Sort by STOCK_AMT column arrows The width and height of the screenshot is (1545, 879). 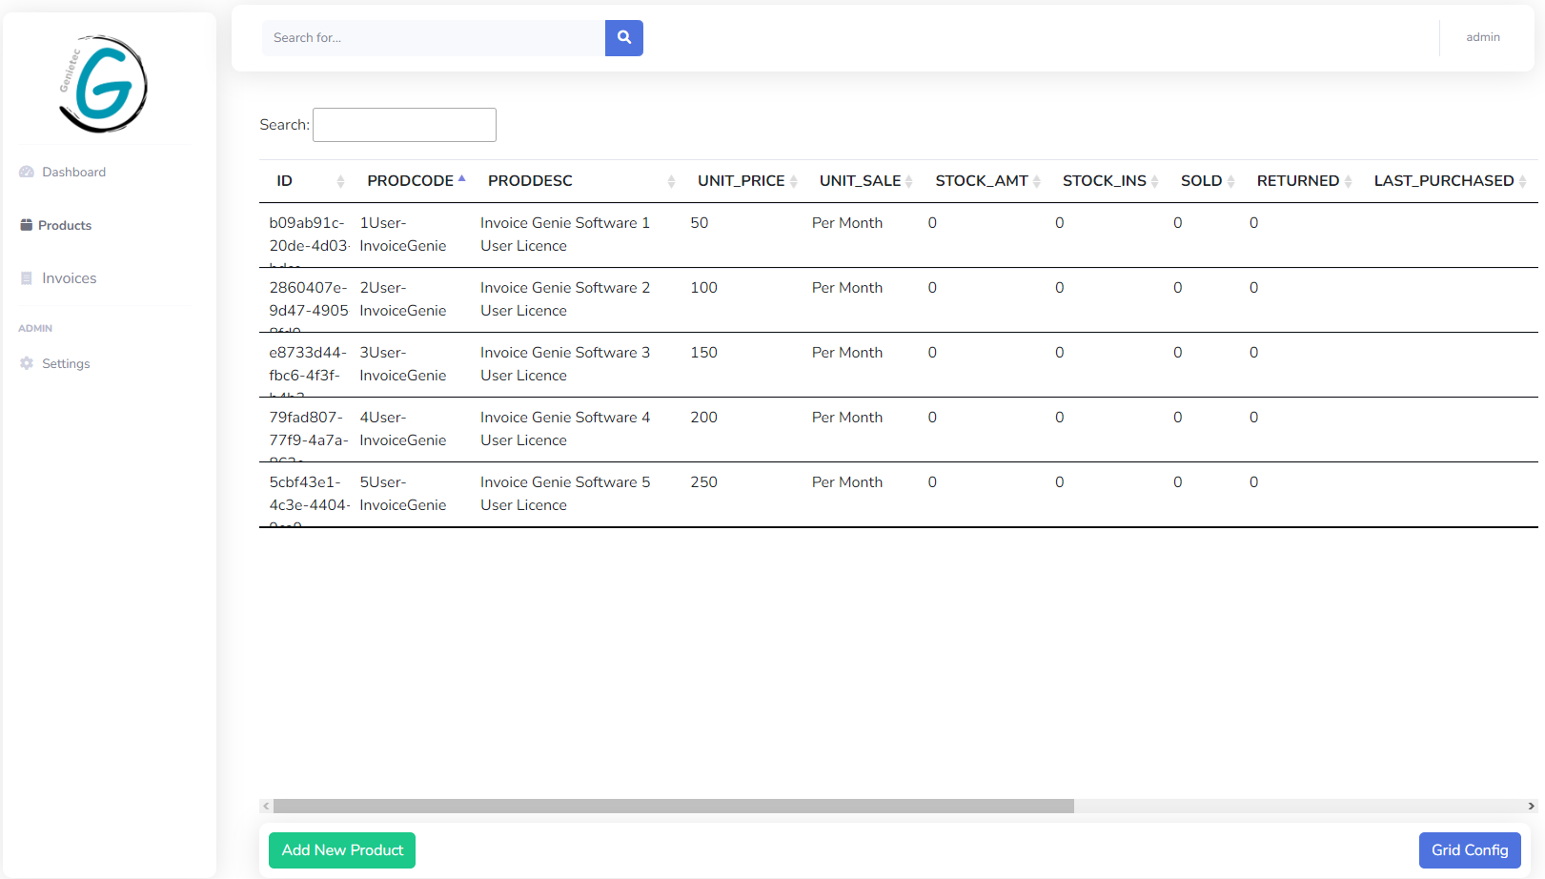[x=1036, y=181]
